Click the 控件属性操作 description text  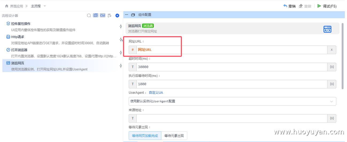click(43, 30)
